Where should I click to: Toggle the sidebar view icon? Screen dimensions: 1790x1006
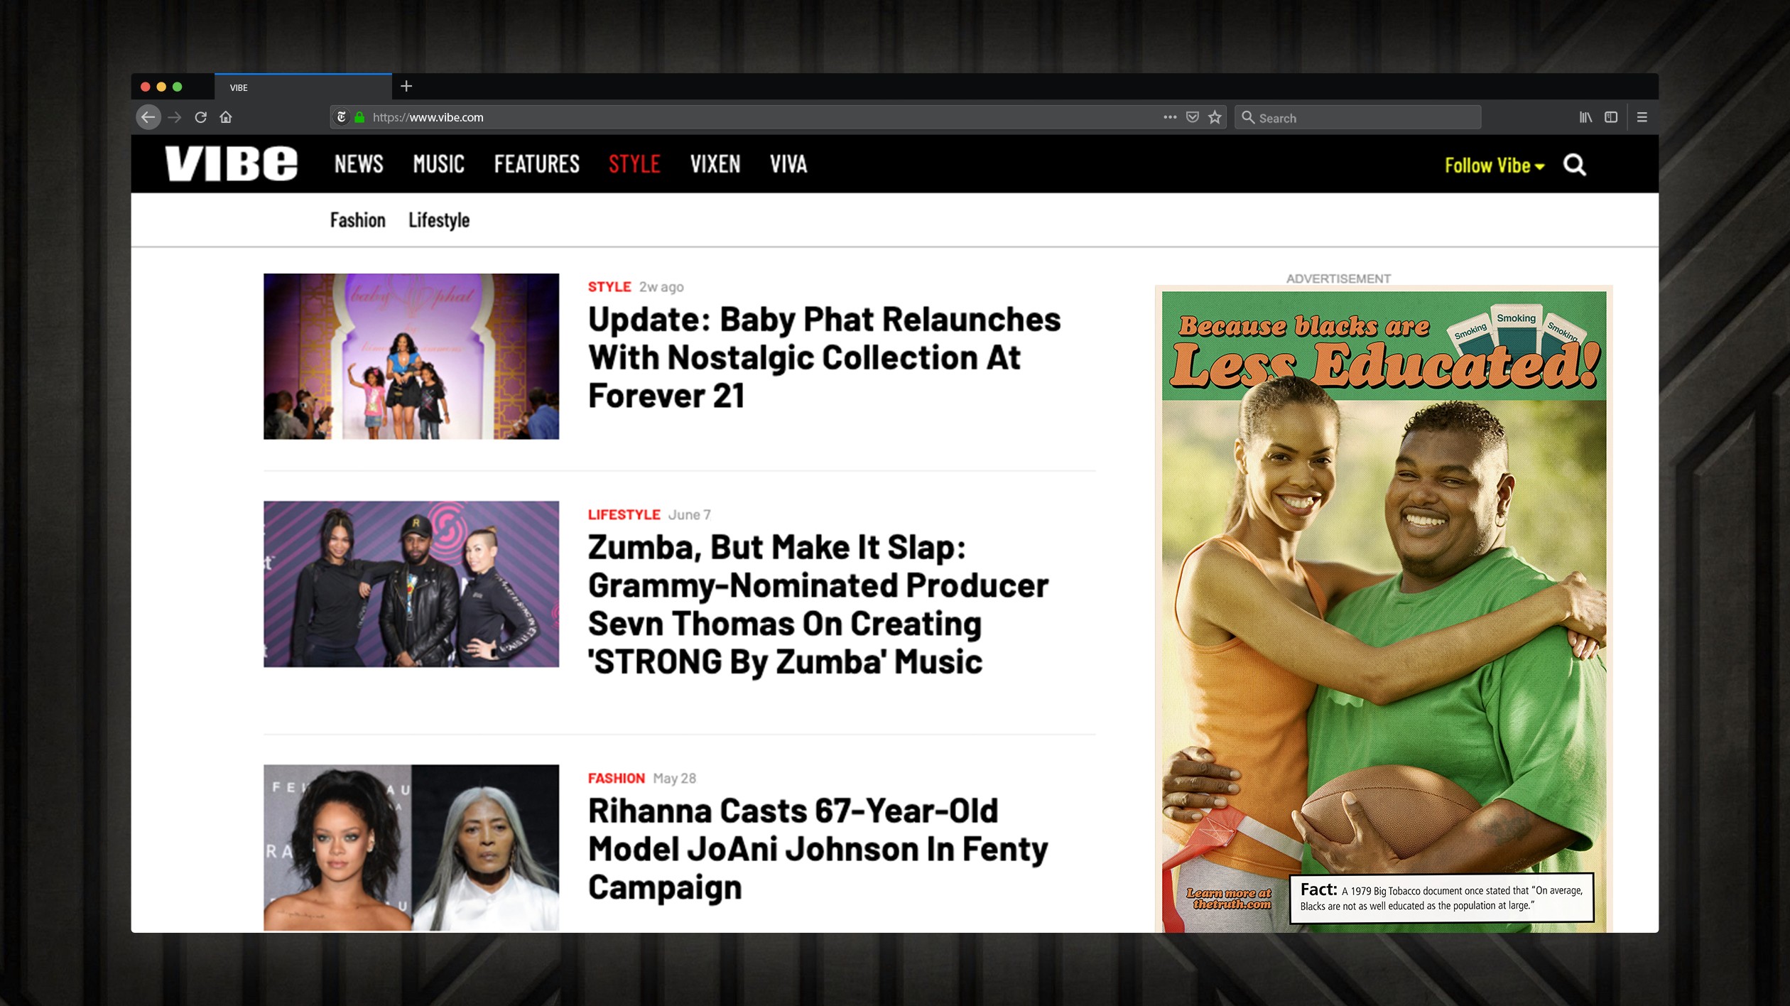[x=1611, y=117]
